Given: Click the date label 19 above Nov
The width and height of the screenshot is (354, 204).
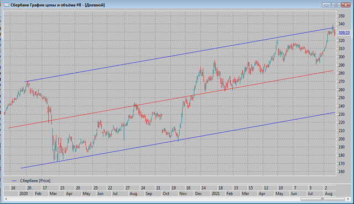Looking at the screenshot, I should pos(173,188).
